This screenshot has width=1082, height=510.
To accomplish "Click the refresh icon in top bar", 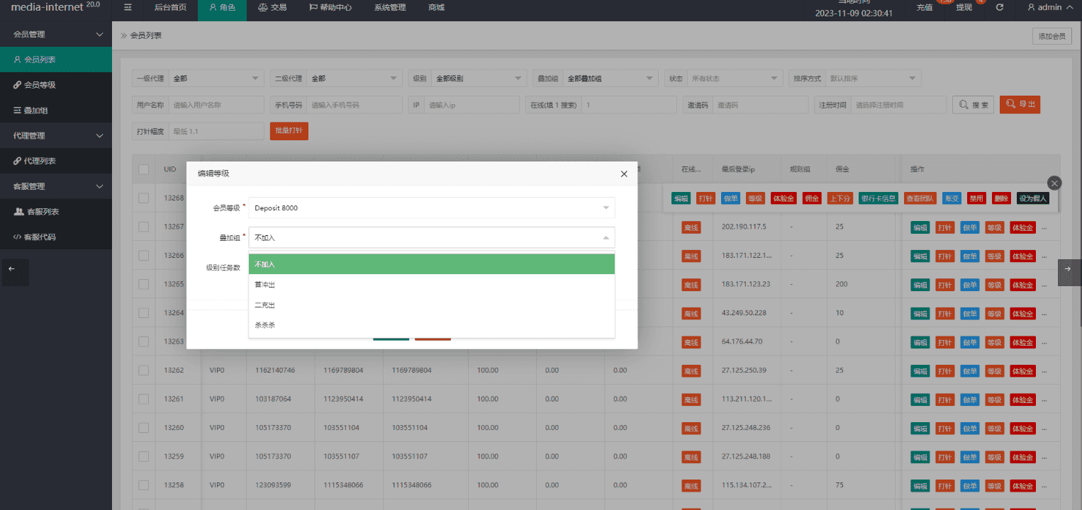I will tap(1000, 8).
